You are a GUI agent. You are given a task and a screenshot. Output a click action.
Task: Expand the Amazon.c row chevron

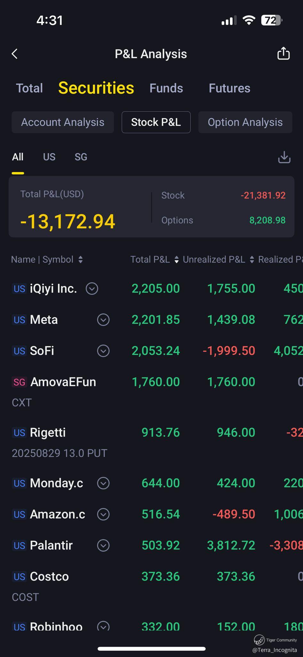coord(103,514)
